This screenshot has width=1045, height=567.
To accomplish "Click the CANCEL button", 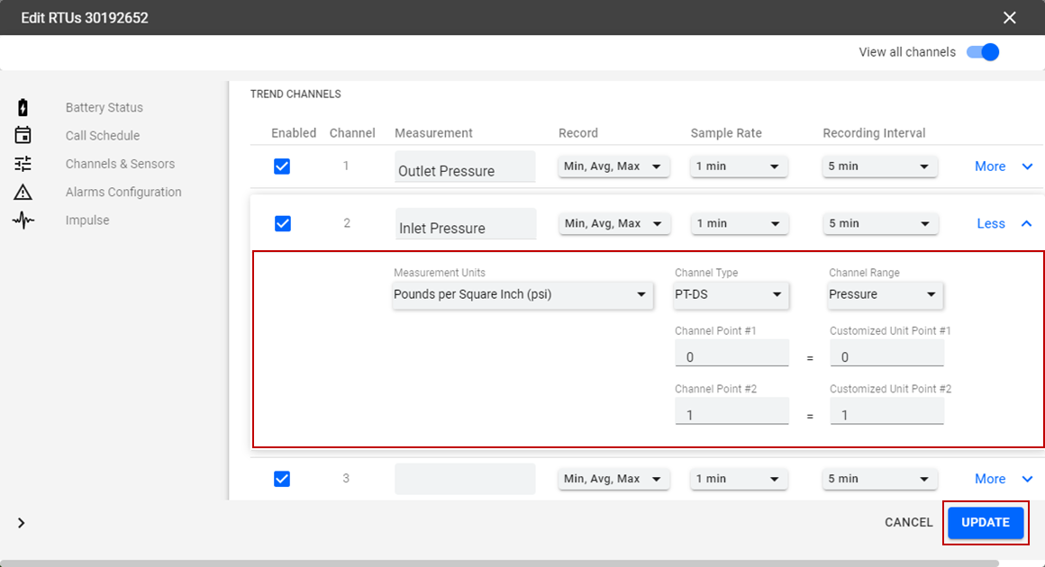I will point(908,523).
